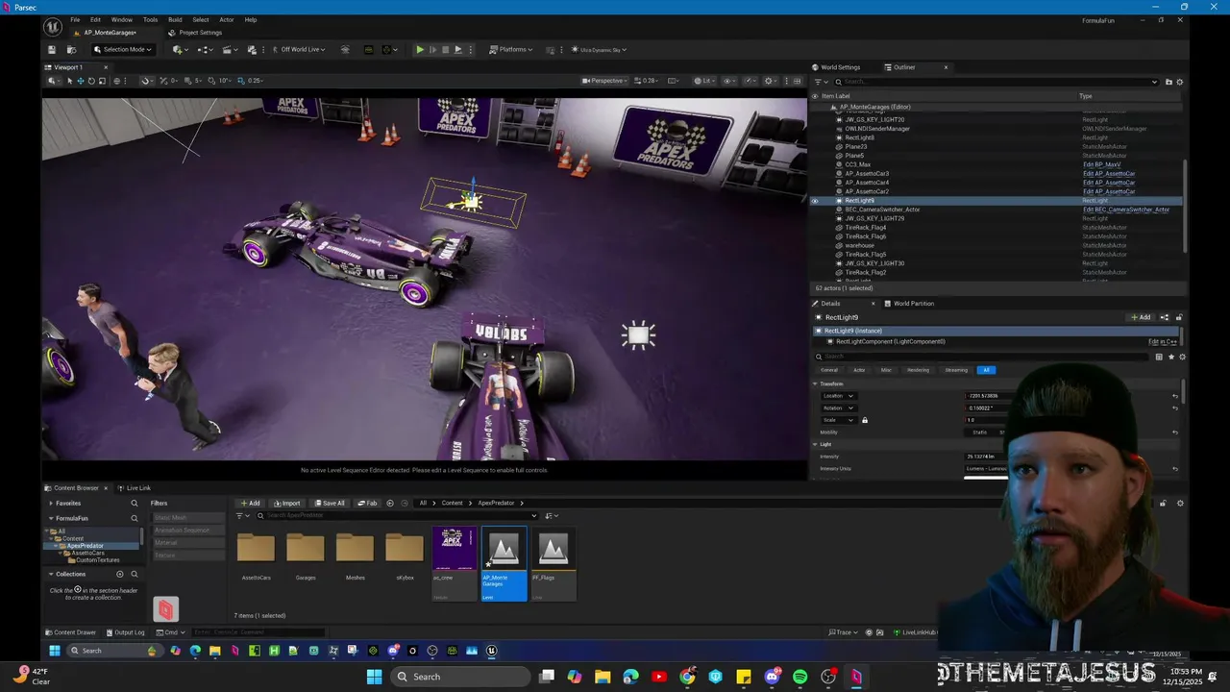This screenshot has height=692, width=1230.
Task: Collapse the Light section in Details
Action: click(x=815, y=444)
